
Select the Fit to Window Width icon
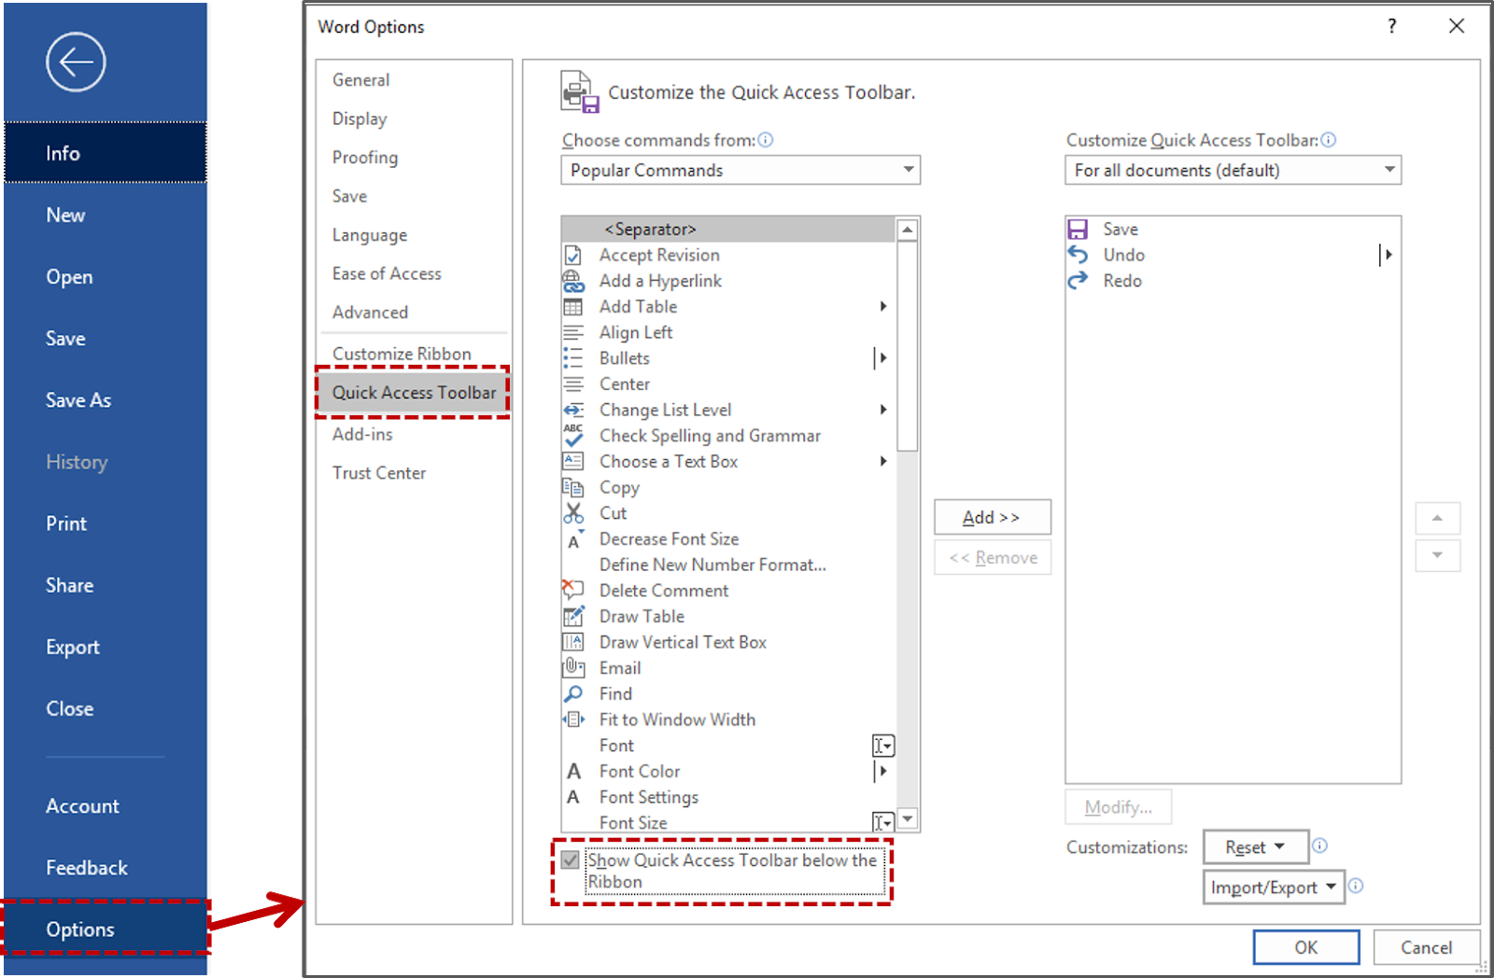(573, 720)
